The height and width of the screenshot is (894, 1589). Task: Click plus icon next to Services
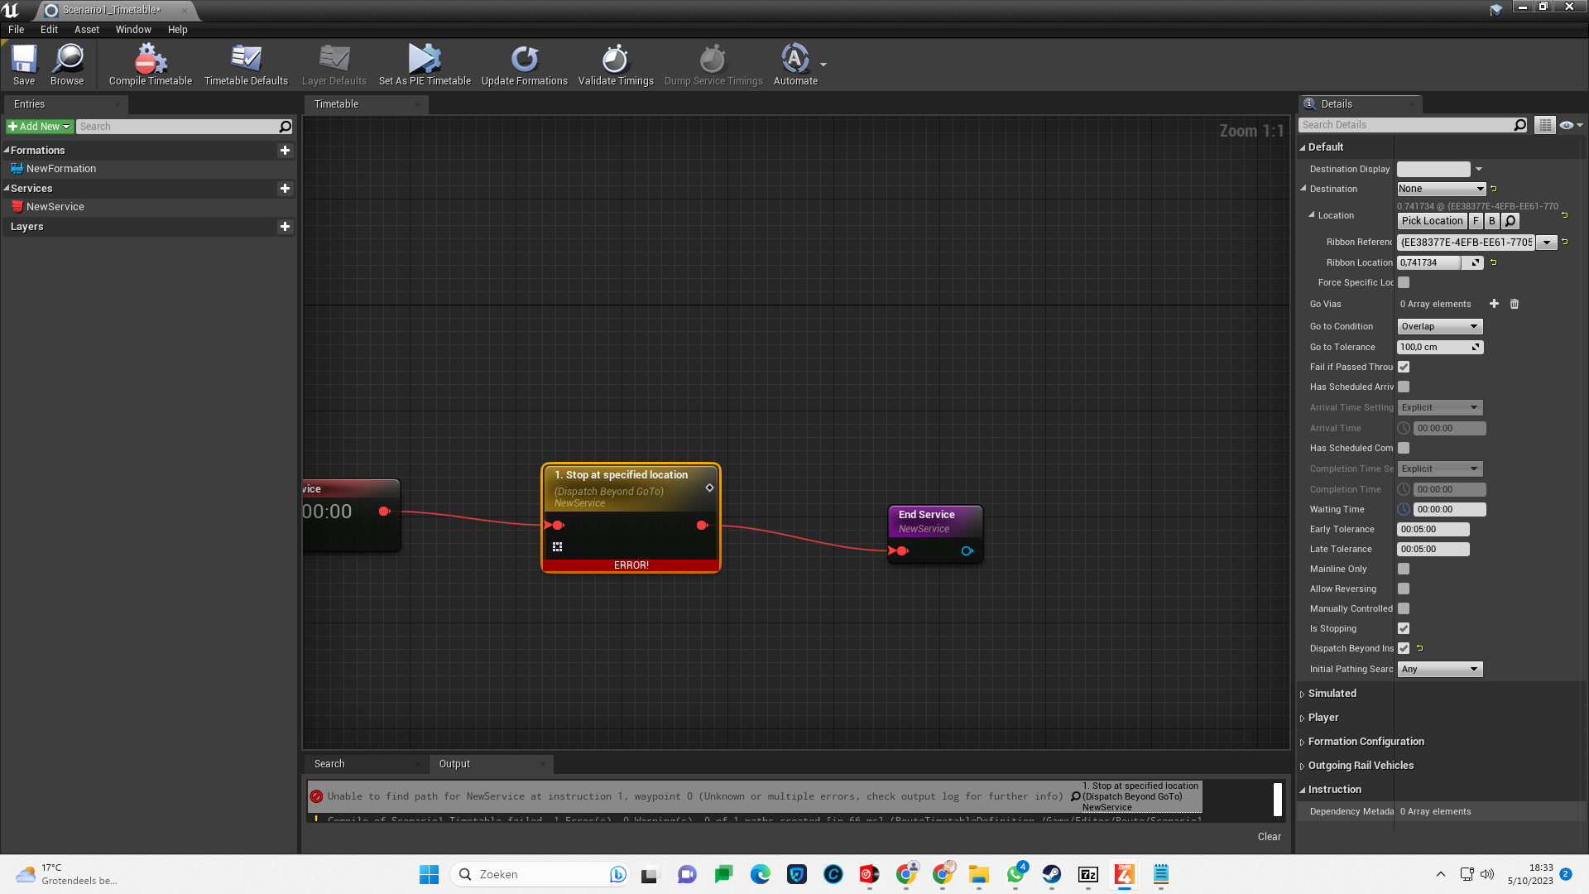(x=285, y=189)
